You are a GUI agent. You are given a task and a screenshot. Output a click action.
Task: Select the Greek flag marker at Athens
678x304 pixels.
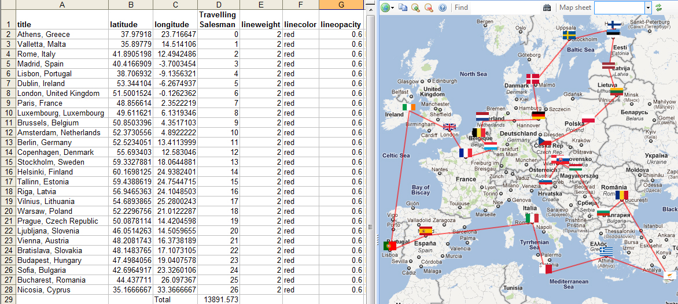pyautogui.click(x=606, y=251)
